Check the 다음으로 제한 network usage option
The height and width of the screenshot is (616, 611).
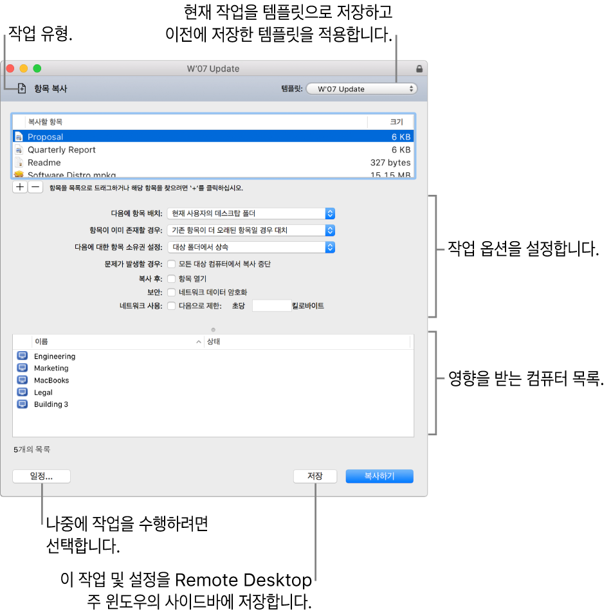[x=172, y=306]
